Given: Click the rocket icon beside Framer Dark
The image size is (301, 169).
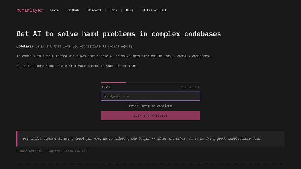Looking at the screenshot, I should point(143,10).
